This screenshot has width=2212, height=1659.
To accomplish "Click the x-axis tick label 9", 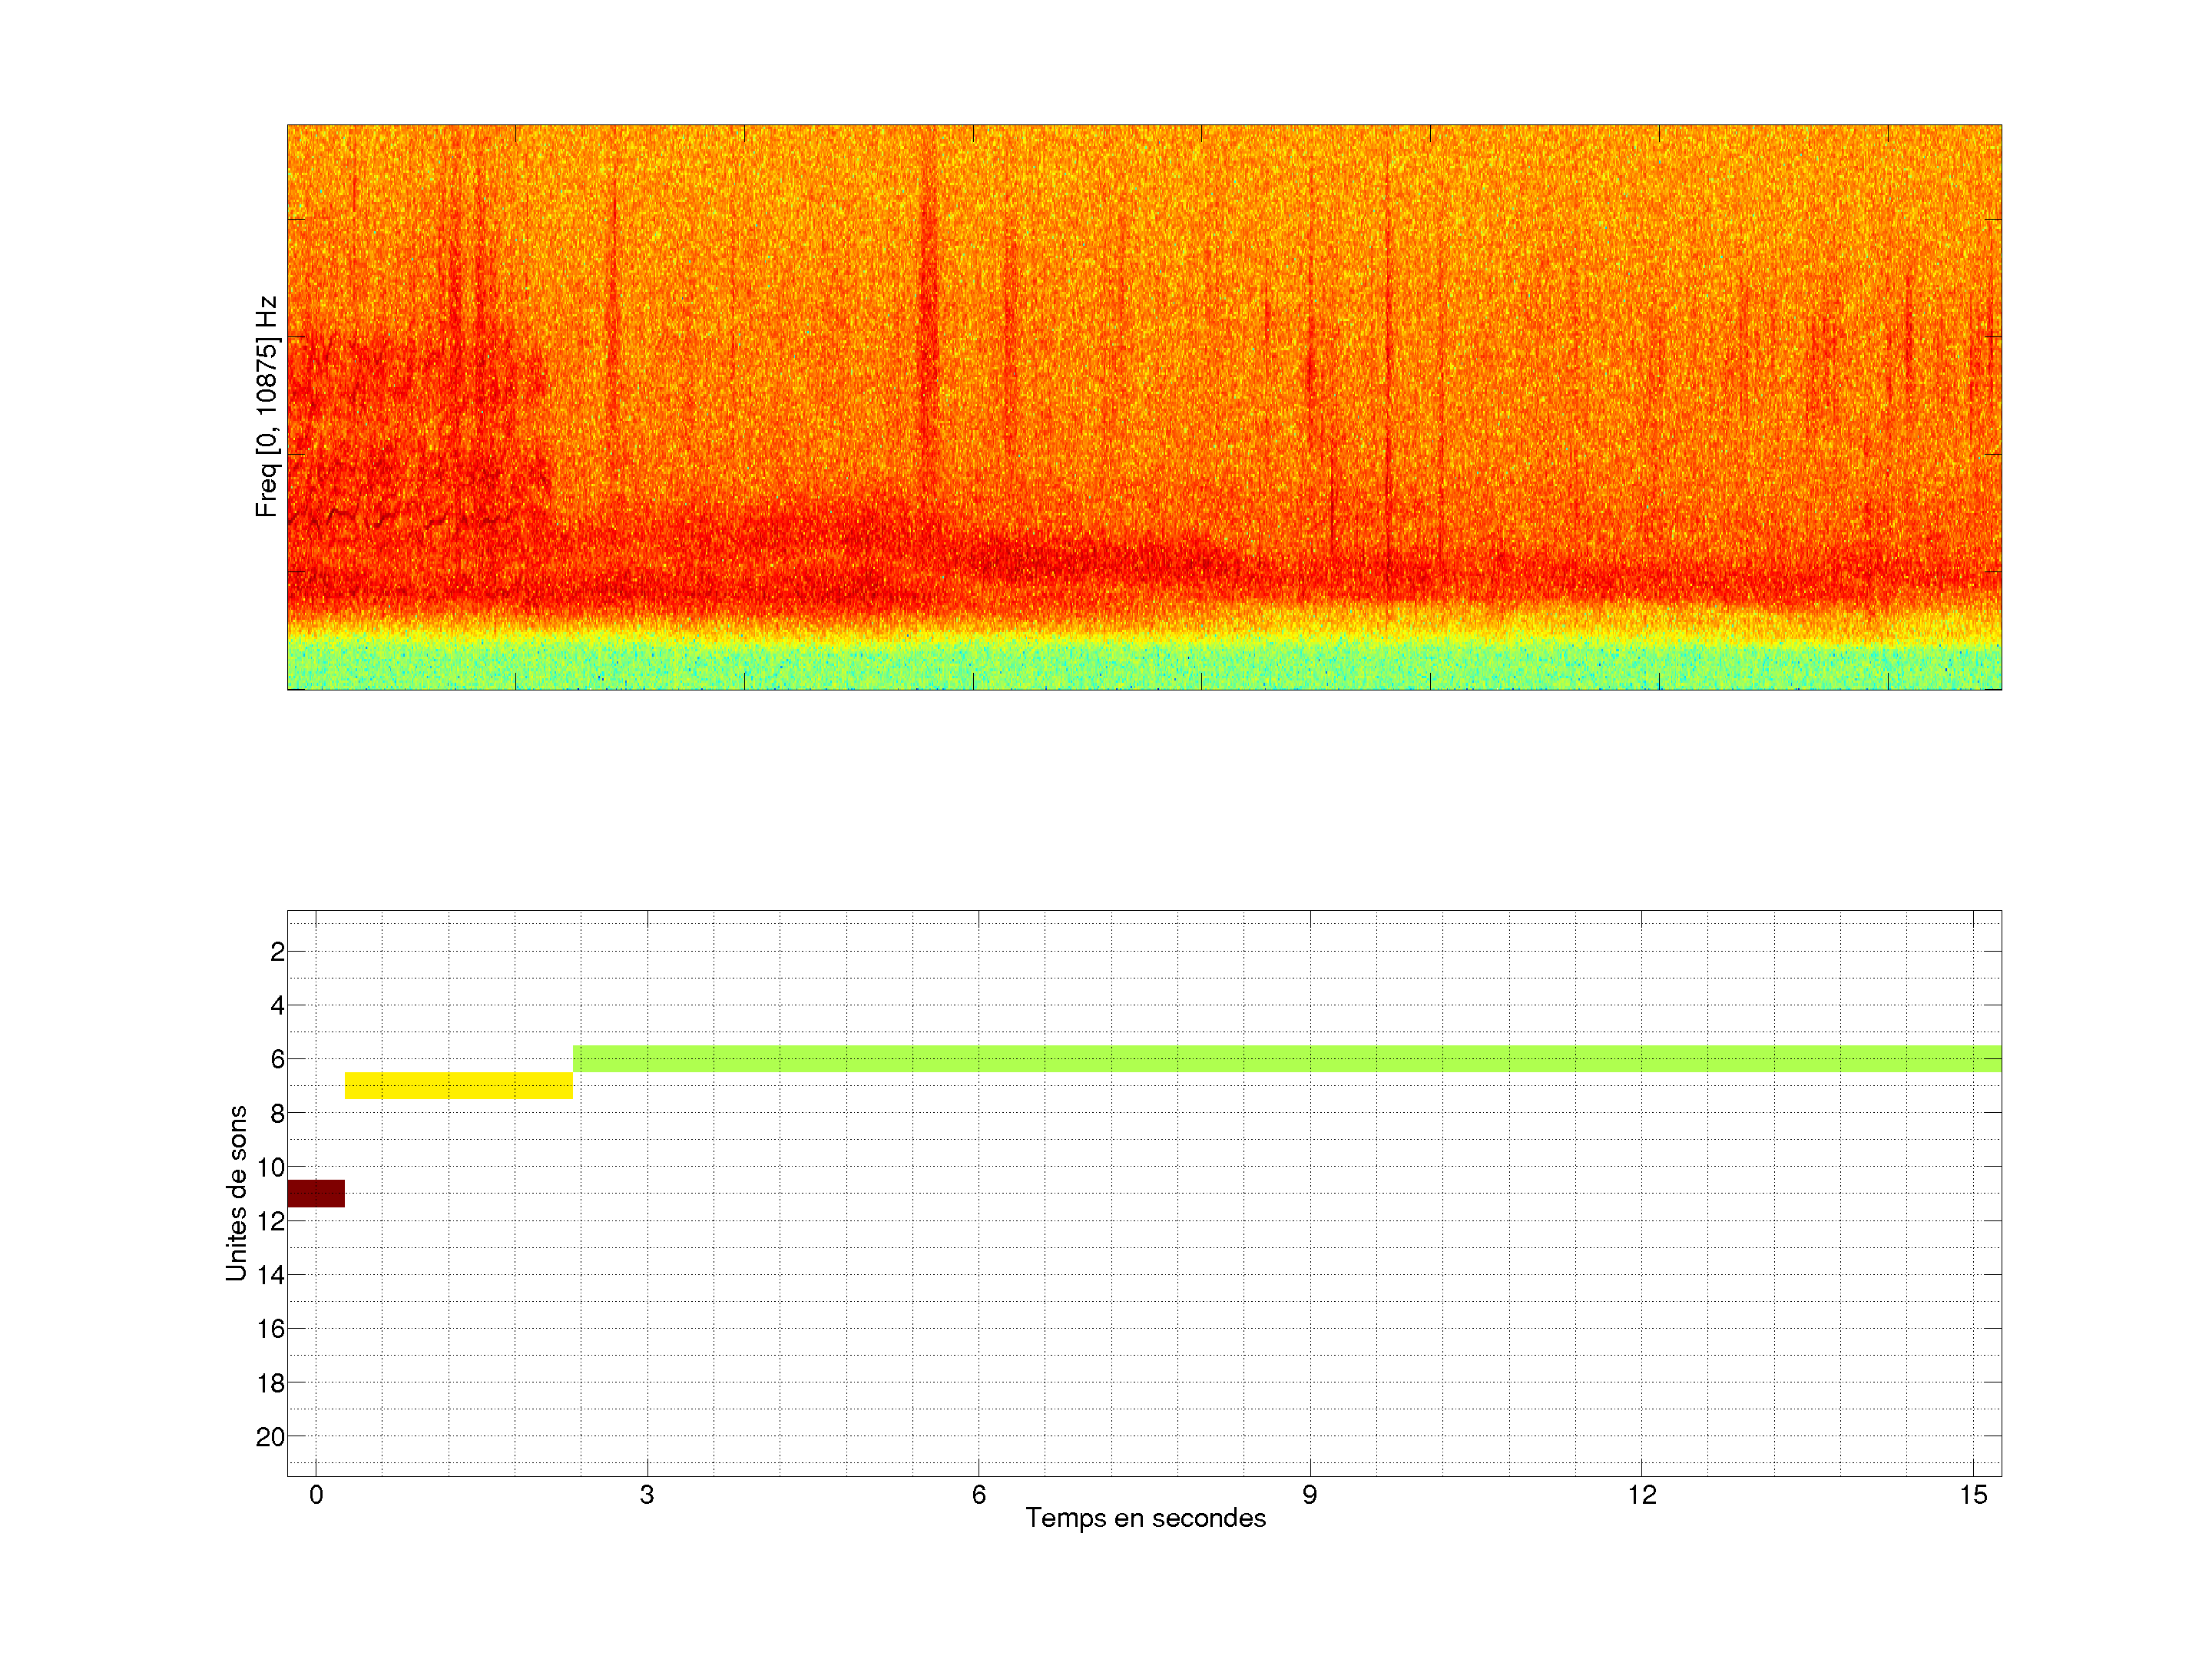I will point(1310,1495).
